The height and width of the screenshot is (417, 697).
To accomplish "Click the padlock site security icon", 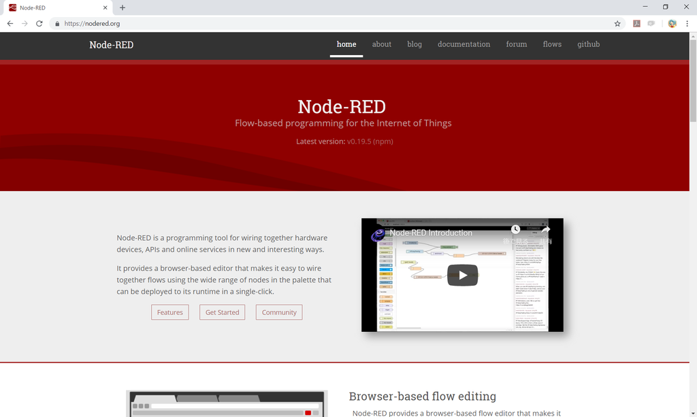I will coord(57,24).
